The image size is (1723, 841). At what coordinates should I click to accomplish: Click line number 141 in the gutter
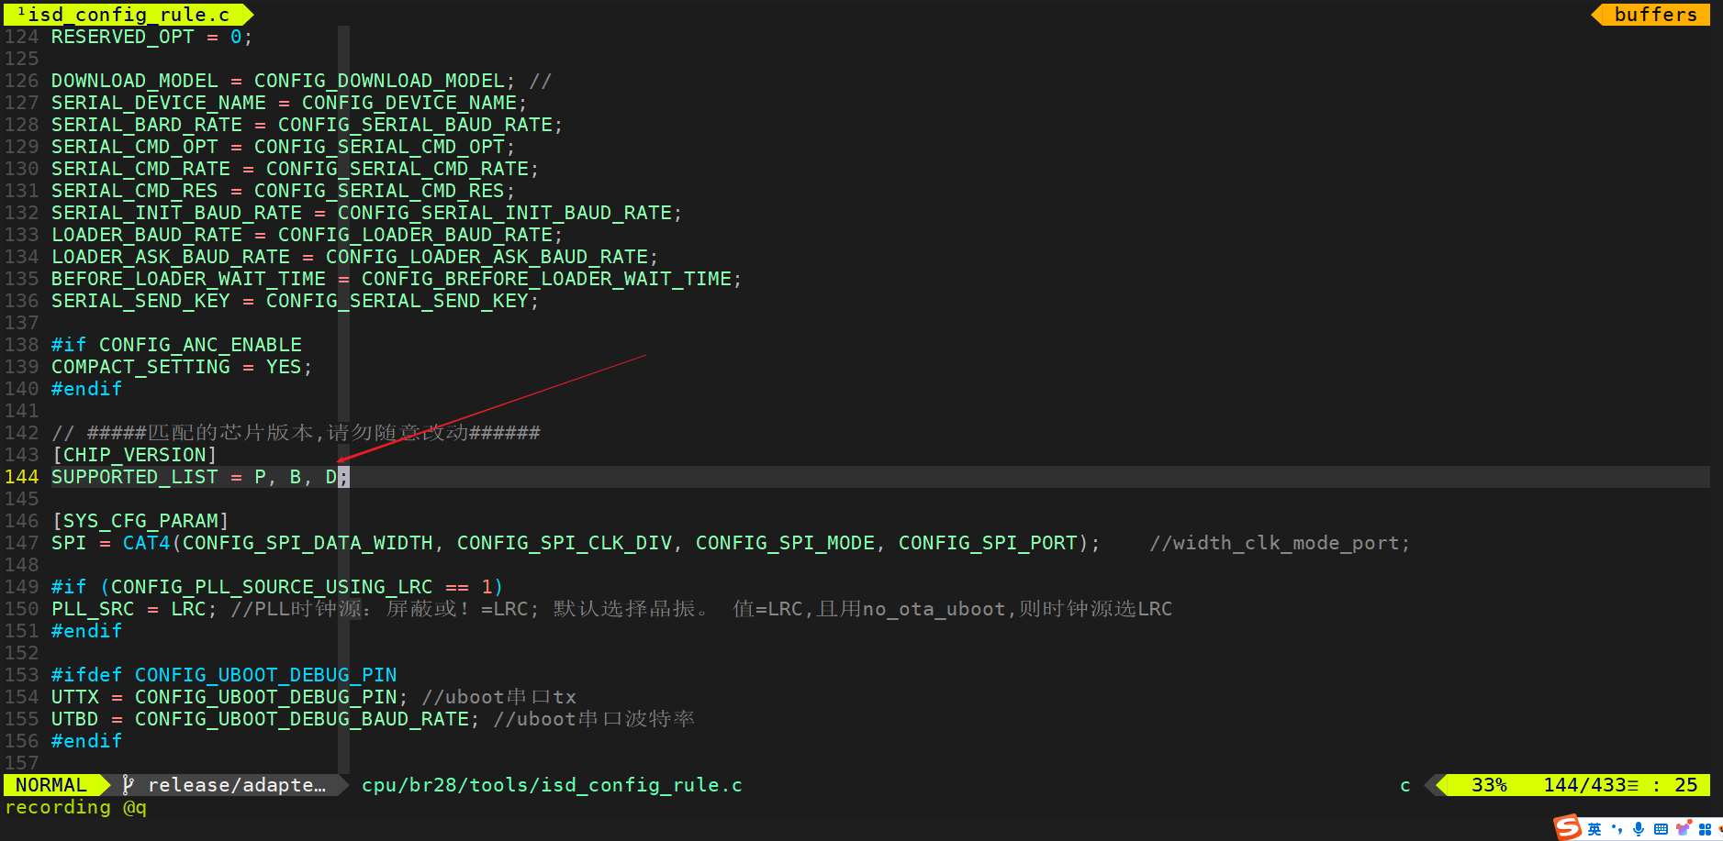(22, 411)
